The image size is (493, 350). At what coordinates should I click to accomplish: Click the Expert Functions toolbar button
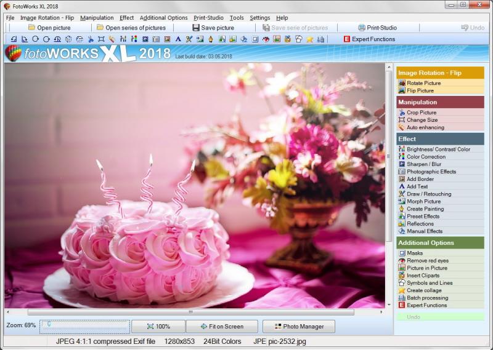[369, 39]
